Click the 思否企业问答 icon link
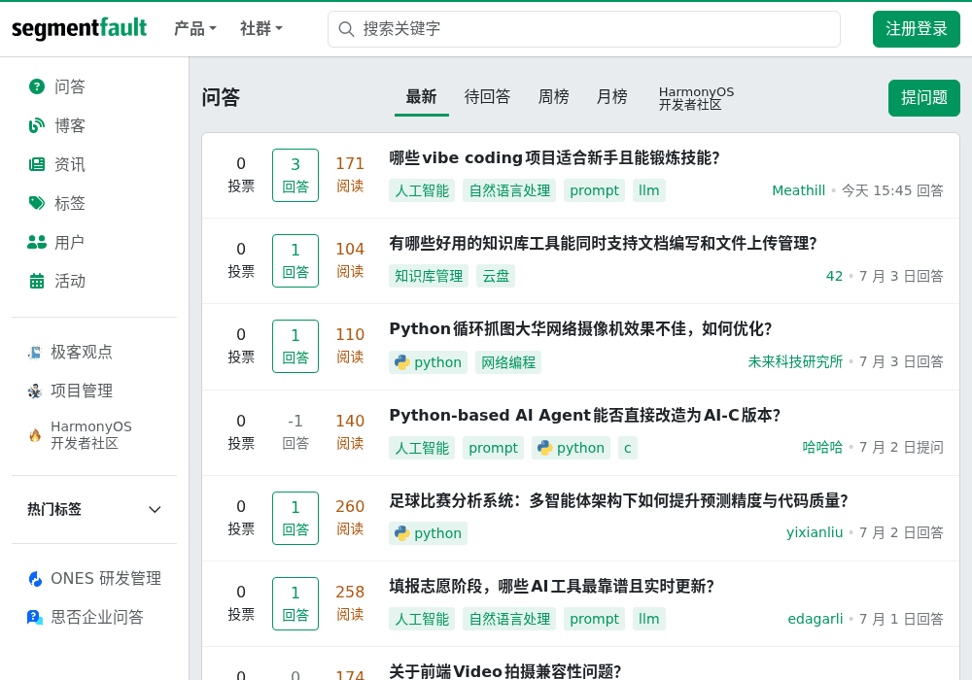972x680 pixels. (35, 618)
